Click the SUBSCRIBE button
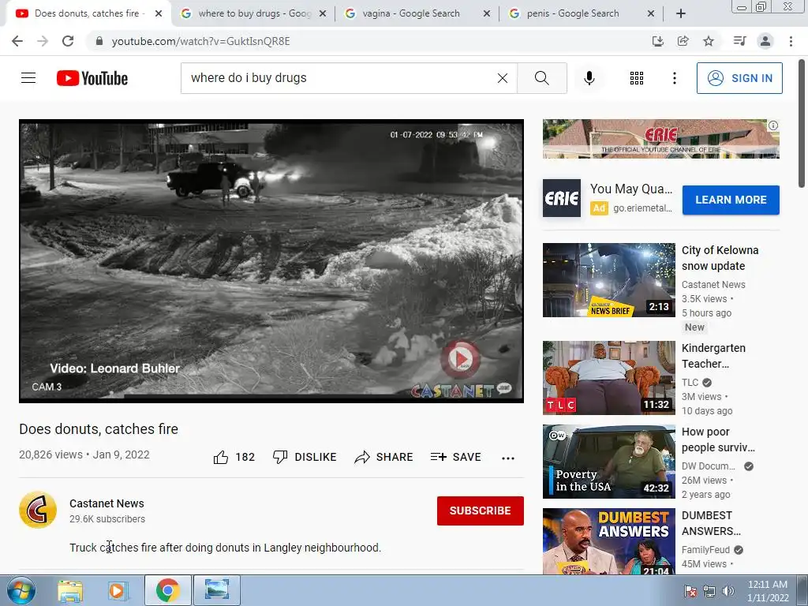The height and width of the screenshot is (606, 808). (x=481, y=511)
